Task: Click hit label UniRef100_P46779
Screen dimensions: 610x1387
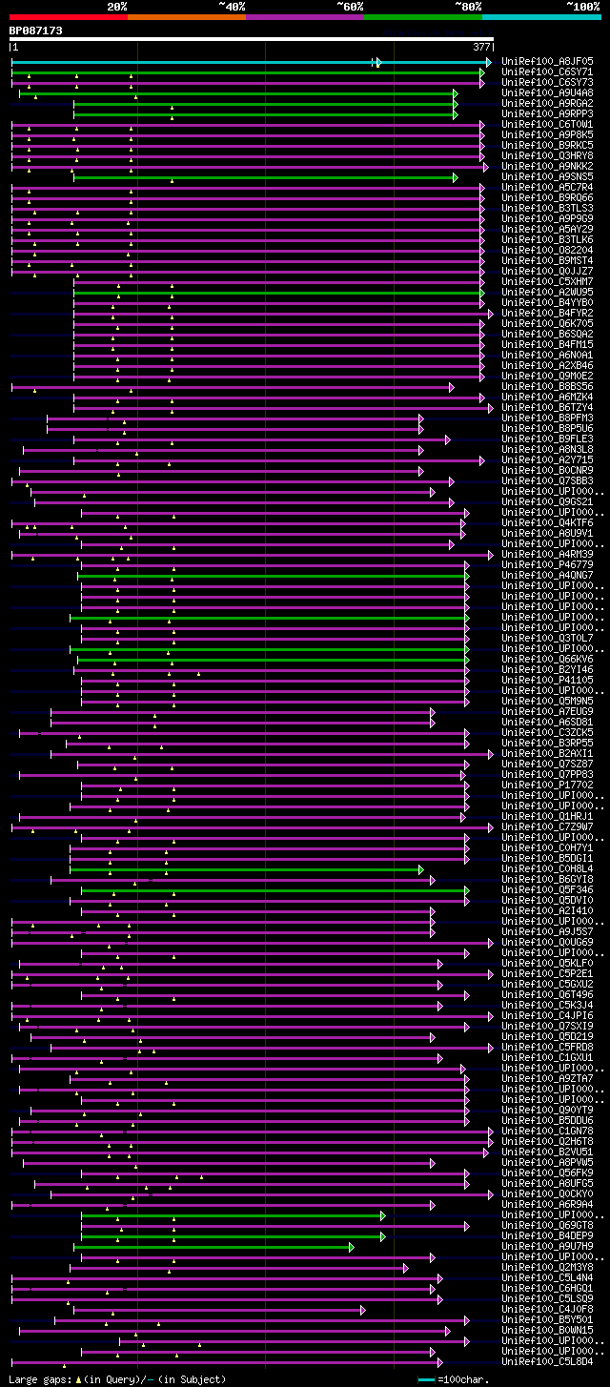Action: click(x=547, y=565)
